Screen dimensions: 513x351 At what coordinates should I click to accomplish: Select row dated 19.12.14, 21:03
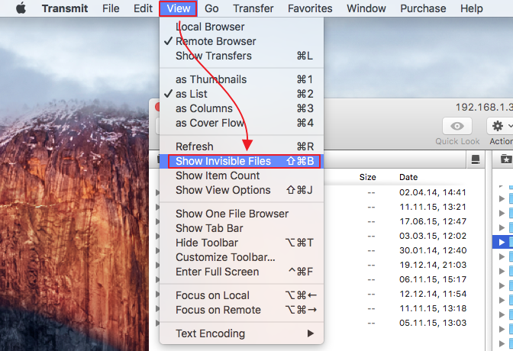point(404,265)
